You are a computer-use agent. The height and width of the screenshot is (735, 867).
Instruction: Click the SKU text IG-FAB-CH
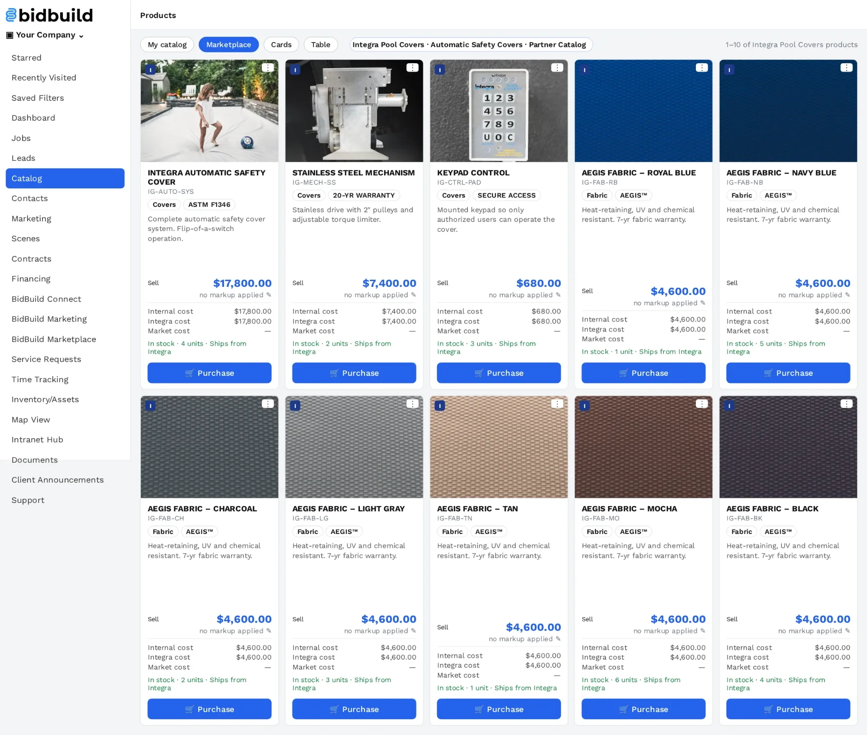pyautogui.click(x=166, y=518)
